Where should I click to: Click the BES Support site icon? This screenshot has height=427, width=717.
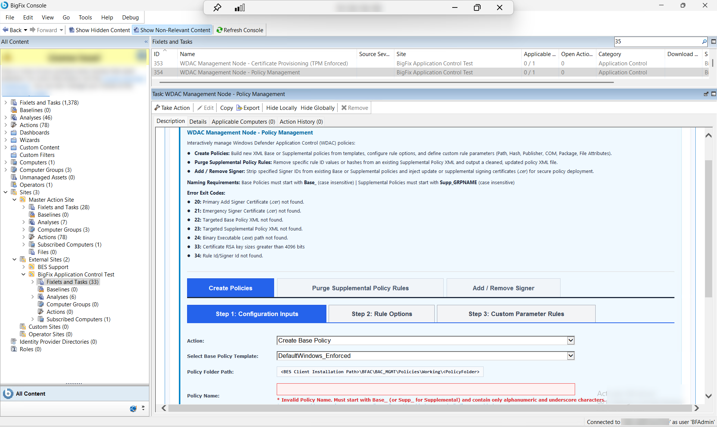click(x=32, y=267)
